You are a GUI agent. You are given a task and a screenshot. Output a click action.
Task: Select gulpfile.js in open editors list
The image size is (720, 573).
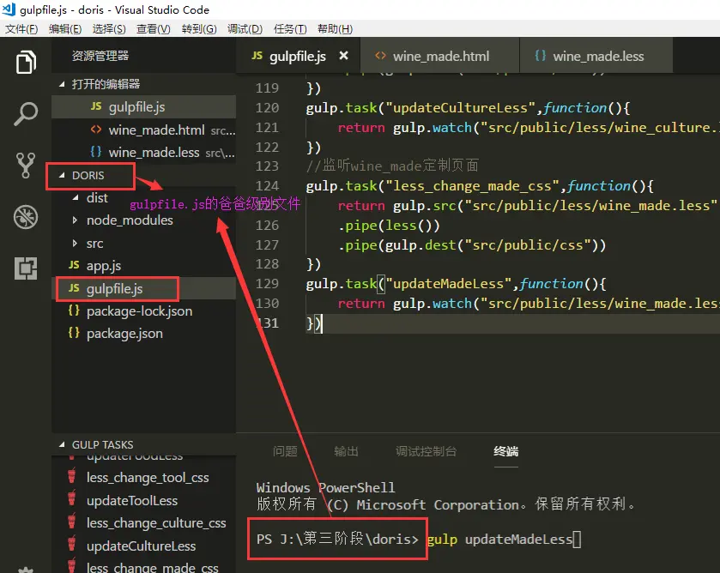point(143,107)
